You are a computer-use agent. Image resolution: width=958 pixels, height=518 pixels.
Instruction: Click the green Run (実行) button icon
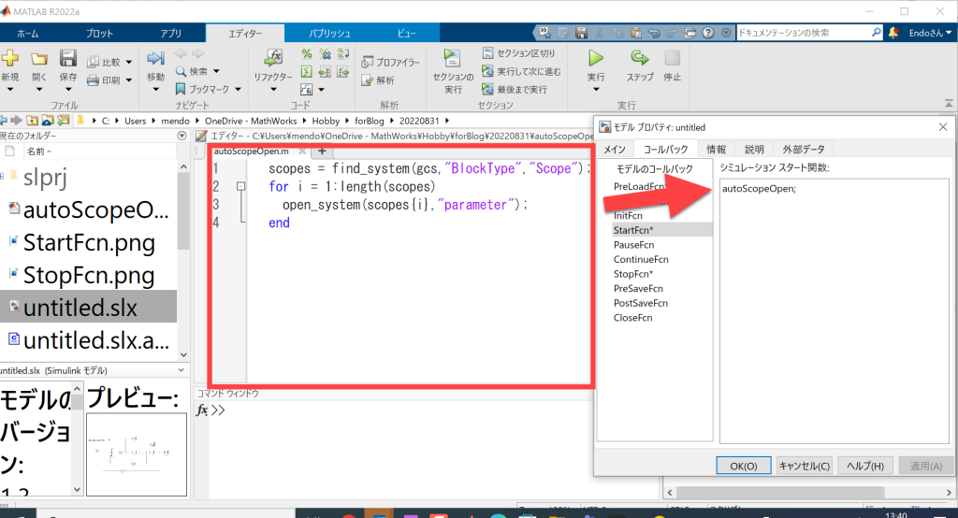tap(596, 59)
